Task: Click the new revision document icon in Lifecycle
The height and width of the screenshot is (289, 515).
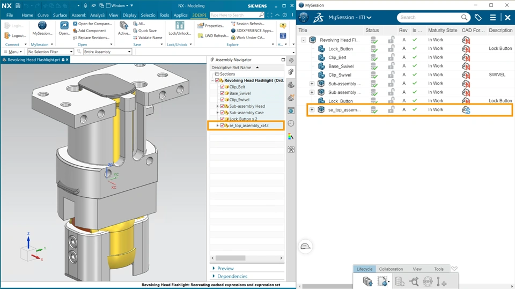Action: pos(383,281)
